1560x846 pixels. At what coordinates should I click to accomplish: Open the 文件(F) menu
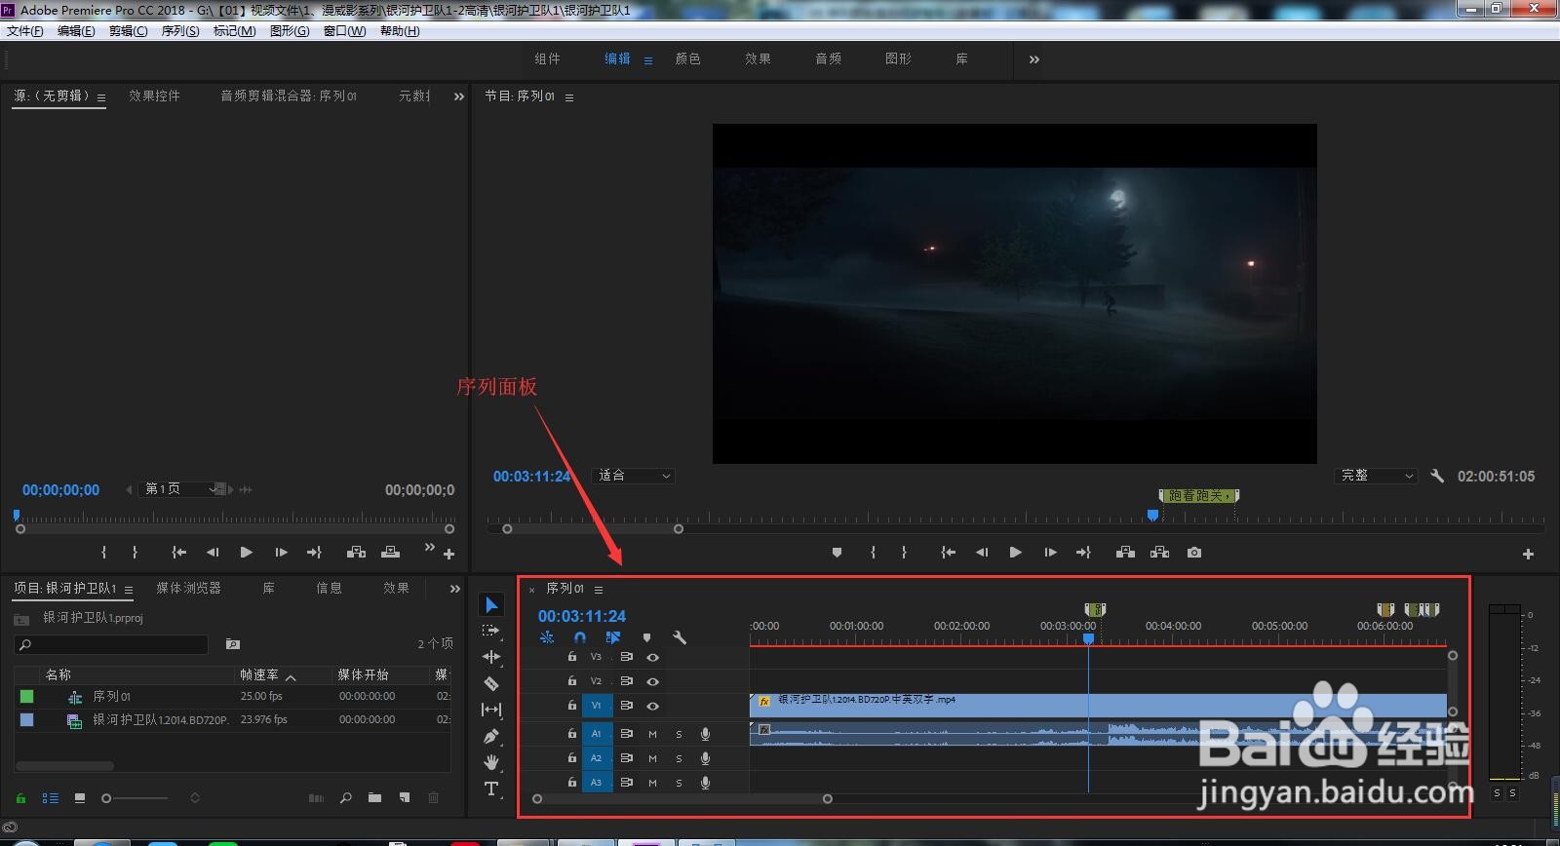pyautogui.click(x=25, y=31)
